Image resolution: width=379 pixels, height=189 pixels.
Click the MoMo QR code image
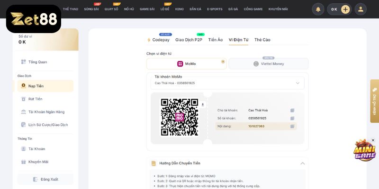(x=180, y=117)
